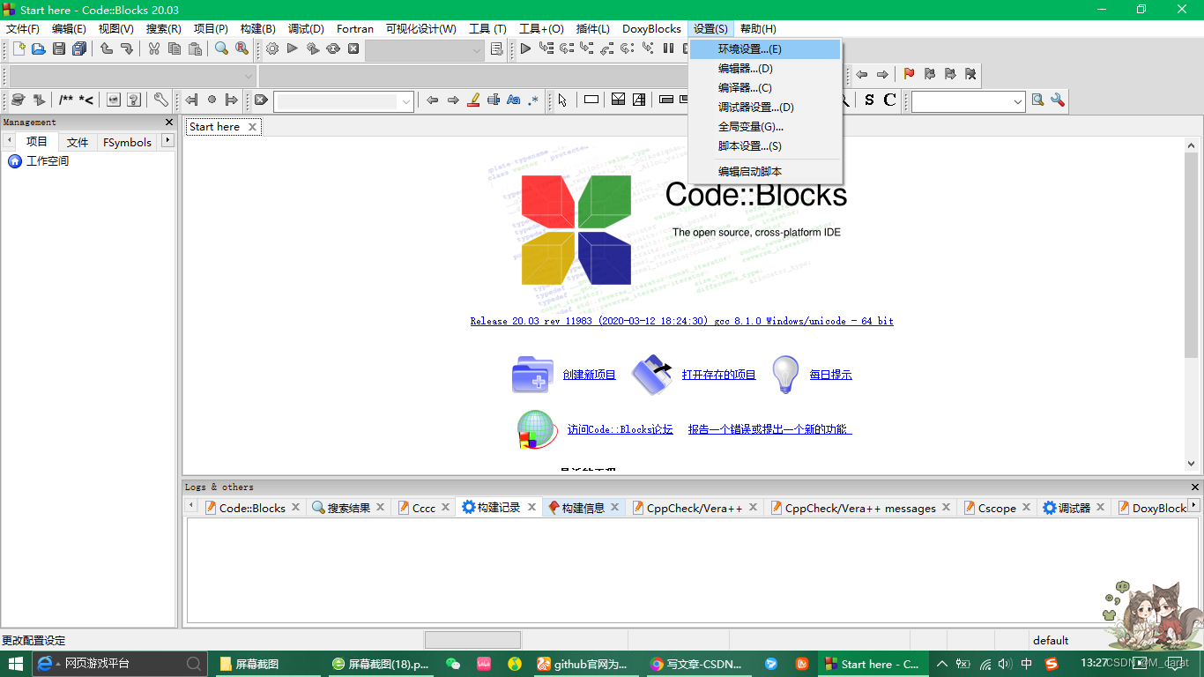Screen dimensions: 1204x677
Task: Enable regular expression search
Action: (x=533, y=100)
